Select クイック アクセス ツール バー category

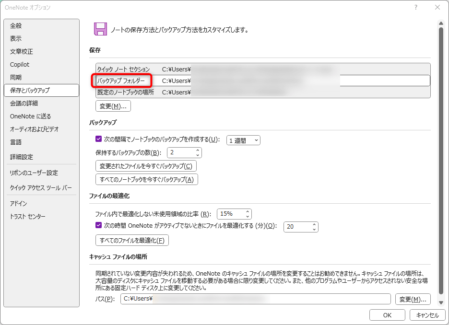(x=41, y=188)
